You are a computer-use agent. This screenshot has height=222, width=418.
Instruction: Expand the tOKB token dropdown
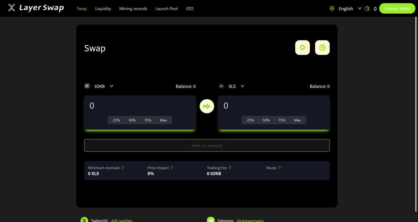pos(111,86)
